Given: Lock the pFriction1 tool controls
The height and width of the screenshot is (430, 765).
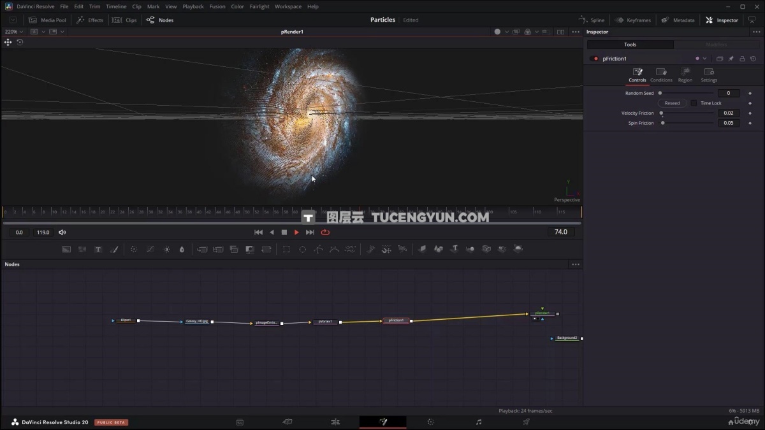Looking at the screenshot, I should [742, 59].
